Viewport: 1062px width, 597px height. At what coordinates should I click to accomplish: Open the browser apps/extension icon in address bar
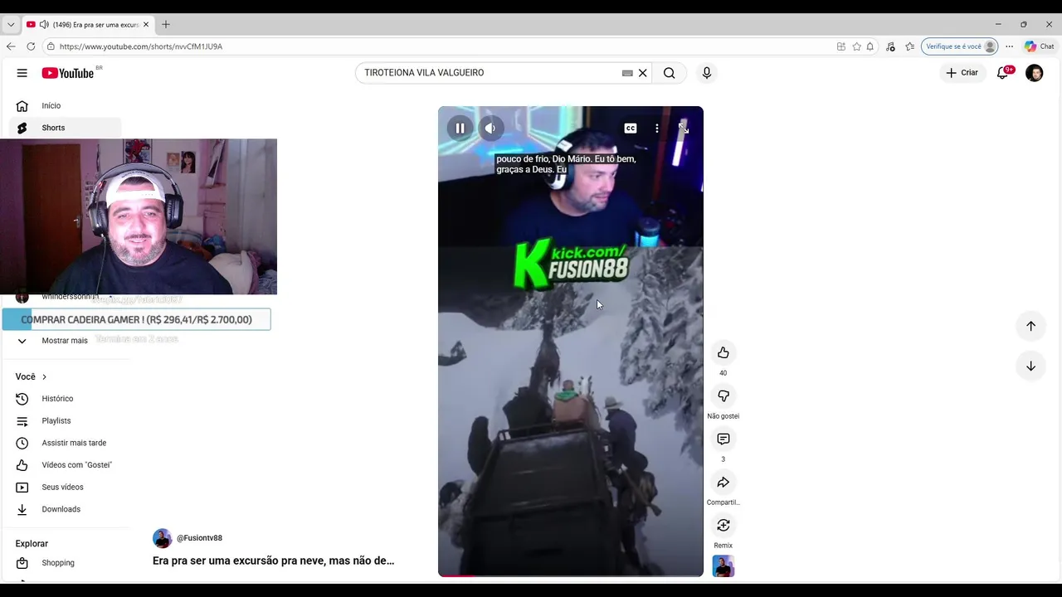pos(841,46)
